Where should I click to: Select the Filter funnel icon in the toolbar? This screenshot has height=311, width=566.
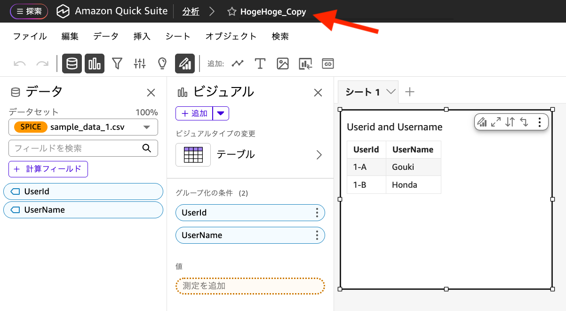[x=117, y=63]
